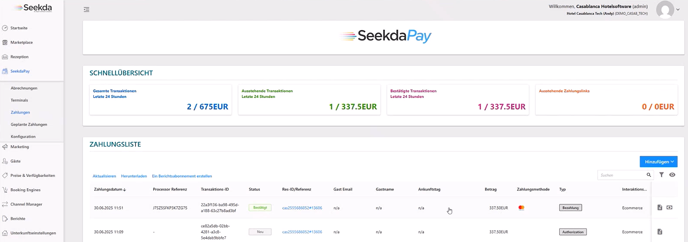Click the Transaktions-ID column header
The width and height of the screenshot is (688, 242).
[x=215, y=189]
